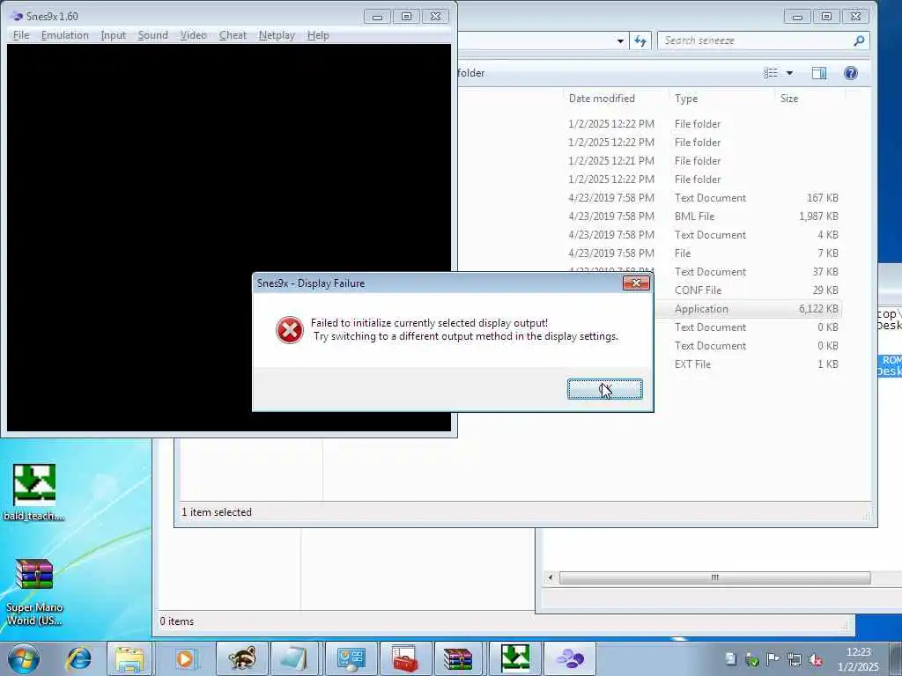This screenshot has height=676, width=902.
Task: Click the search magnifier icon in Explorer
Action: click(x=860, y=40)
